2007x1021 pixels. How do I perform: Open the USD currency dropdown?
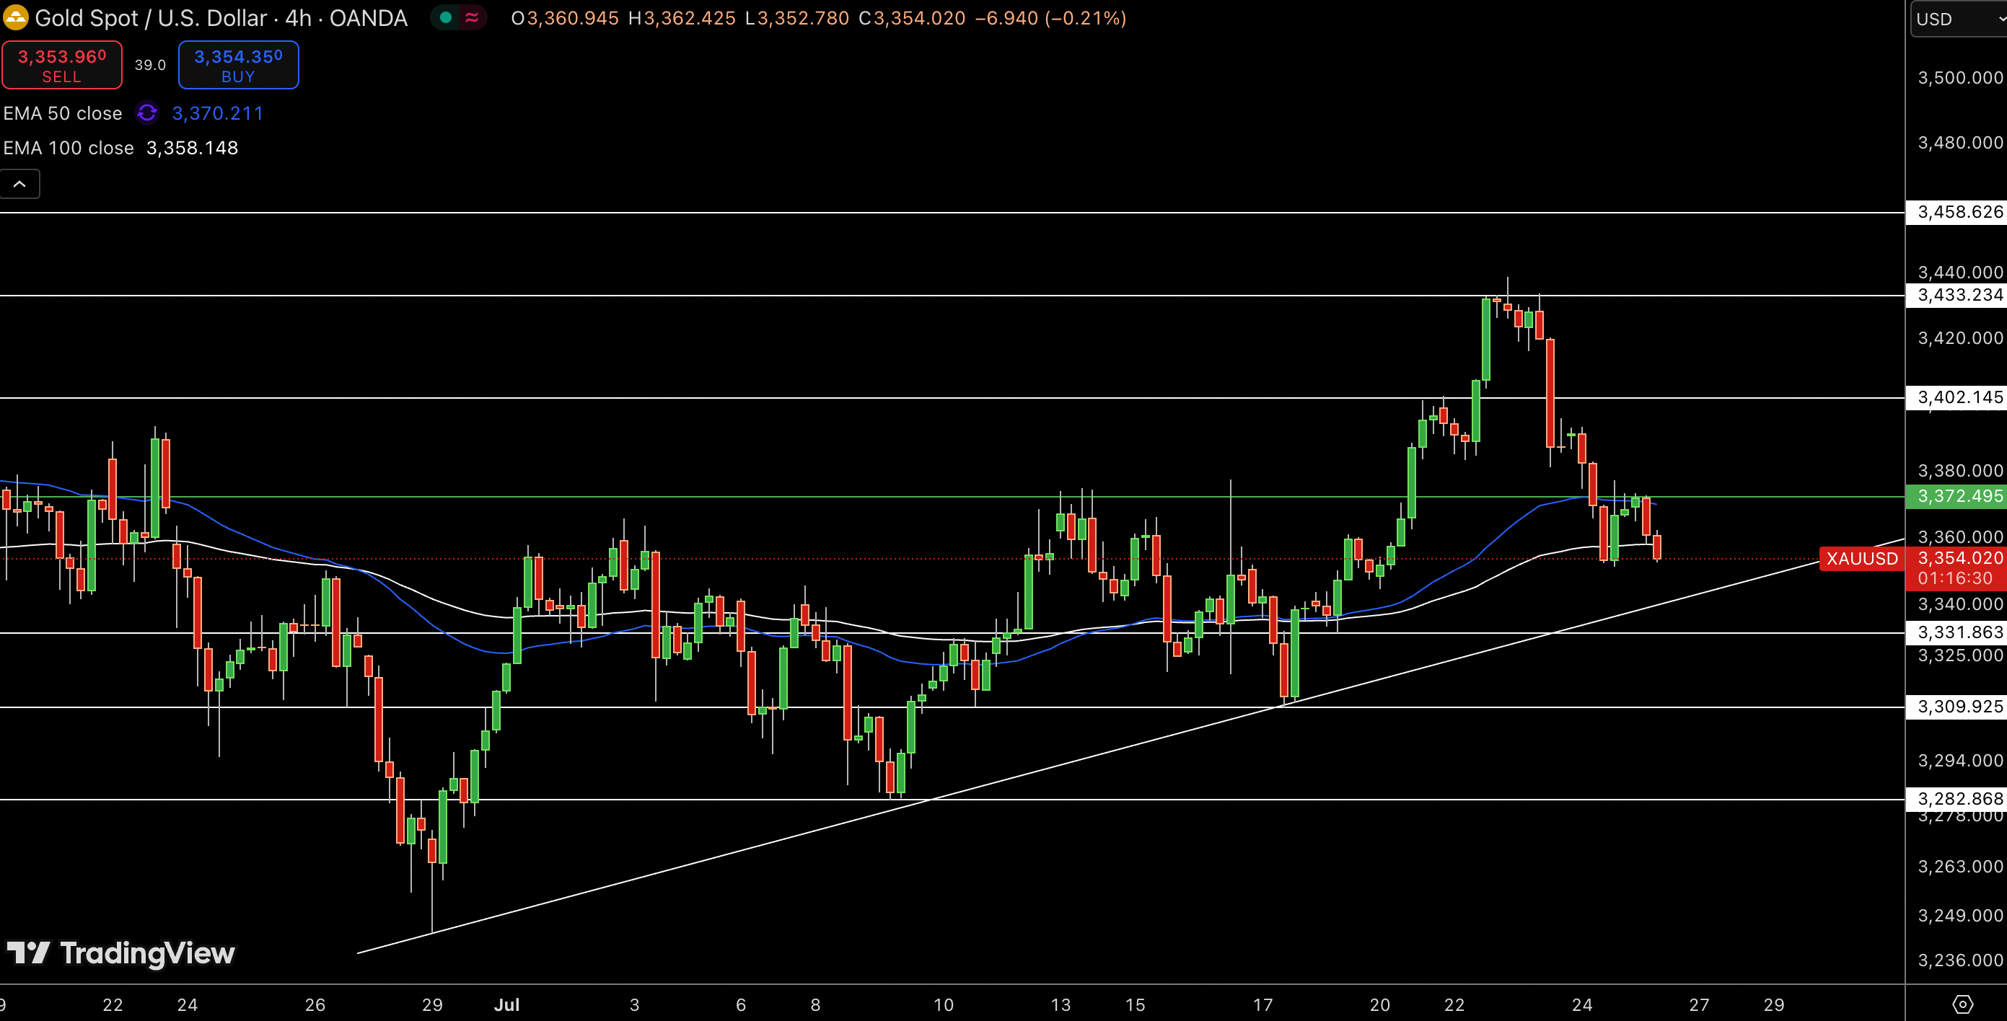1958,19
